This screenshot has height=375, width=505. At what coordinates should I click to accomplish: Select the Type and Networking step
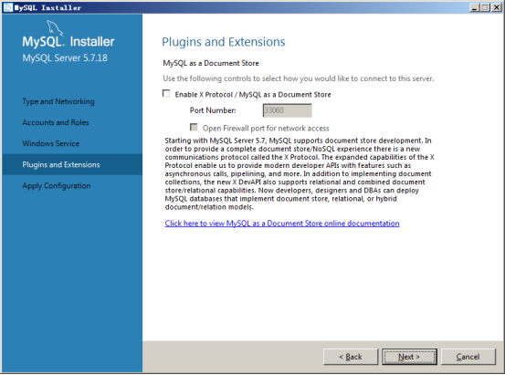58,101
